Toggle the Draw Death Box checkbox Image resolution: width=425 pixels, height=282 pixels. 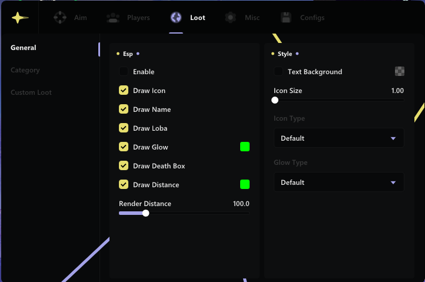click(124, 166)
